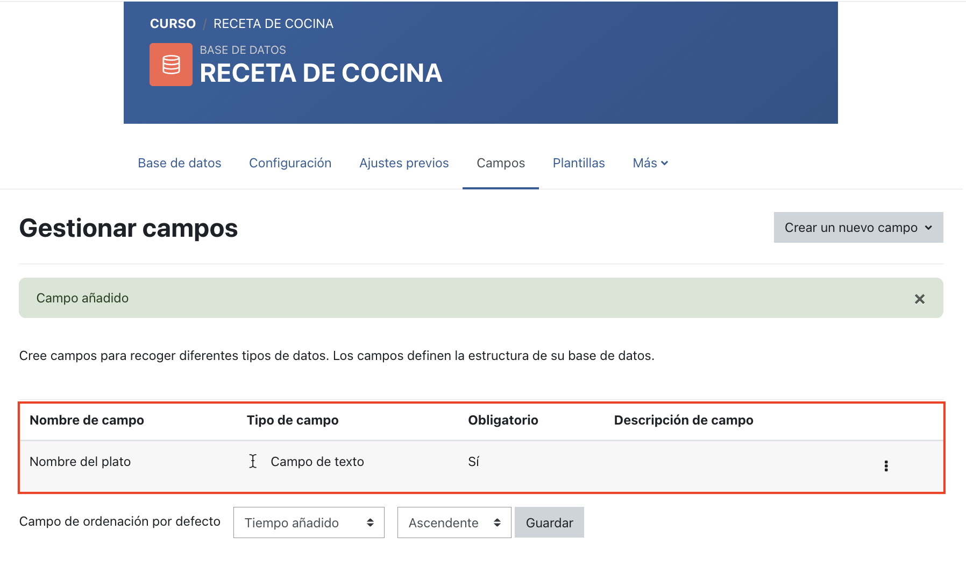Open the Crear un nuevo campo dropdown
The width and height of the screenshot is (966, 565).
858,228
